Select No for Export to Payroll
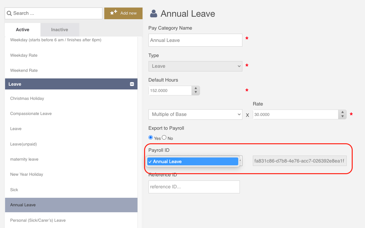The height and width of the screenshot is (228, 365). [x=164, y=138]
